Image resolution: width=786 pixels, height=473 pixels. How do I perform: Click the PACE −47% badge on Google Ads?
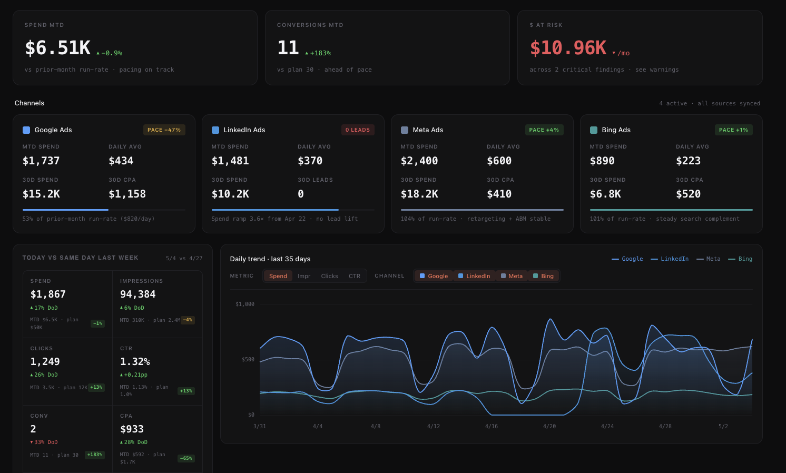pyautogui.click(x=164, y=130)
